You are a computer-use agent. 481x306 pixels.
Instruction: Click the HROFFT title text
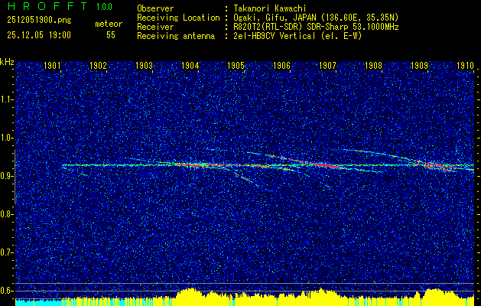click(x=47, y=6)
